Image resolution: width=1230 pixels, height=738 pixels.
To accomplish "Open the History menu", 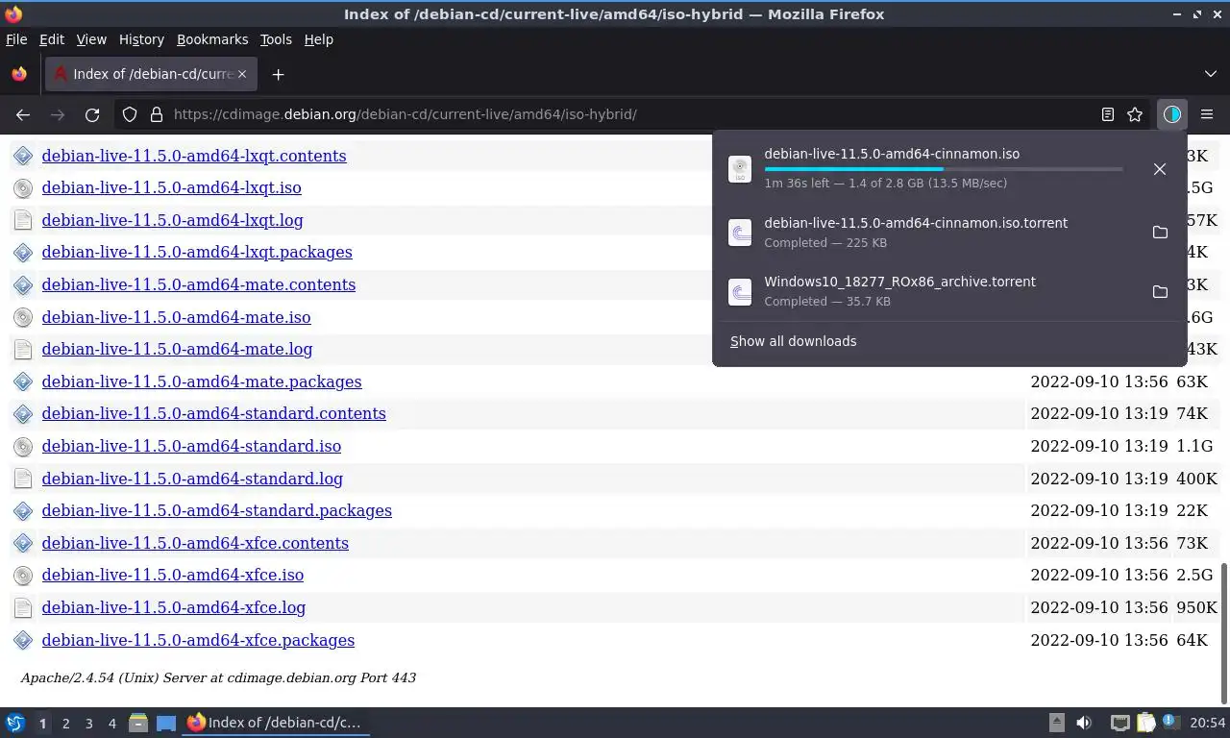I will click(141, 39).
